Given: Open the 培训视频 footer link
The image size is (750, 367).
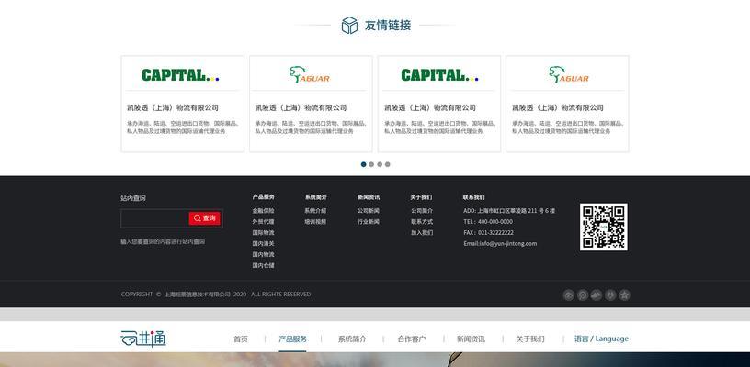Looking at the screenshot, I should pyautogui.click(x=315, y=221).
